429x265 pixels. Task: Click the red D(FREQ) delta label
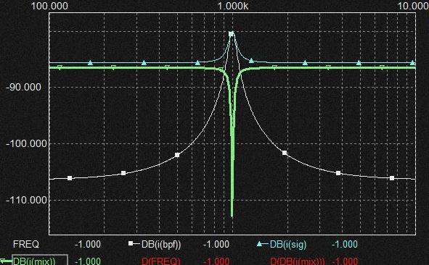(161, 261)
